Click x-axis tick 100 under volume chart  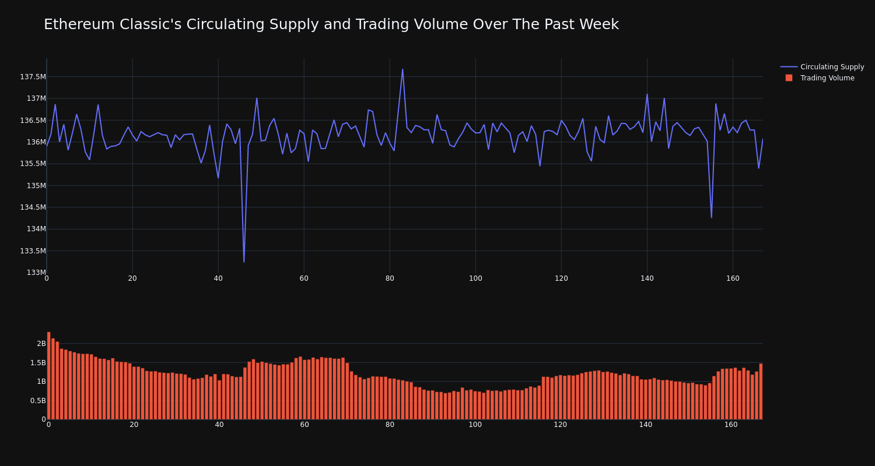point(475,425)
